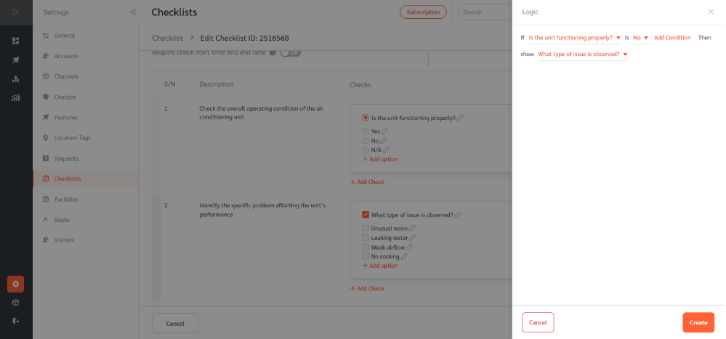The width and height of the screenshot is (726, 339).
Task: Check the 'Weak airflow' checkbox
Action: [366, 247]
